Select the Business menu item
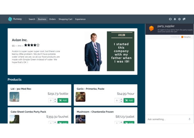 (42, 19)
